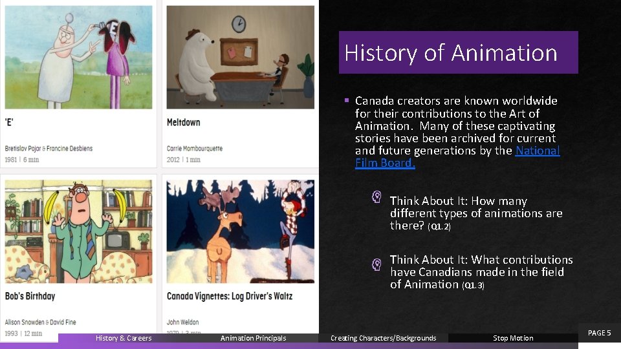Image resolution: width=621 pixels, height=349 pixels.
Task: Click the Carrie Mombourquette credit
Action: 195,149
